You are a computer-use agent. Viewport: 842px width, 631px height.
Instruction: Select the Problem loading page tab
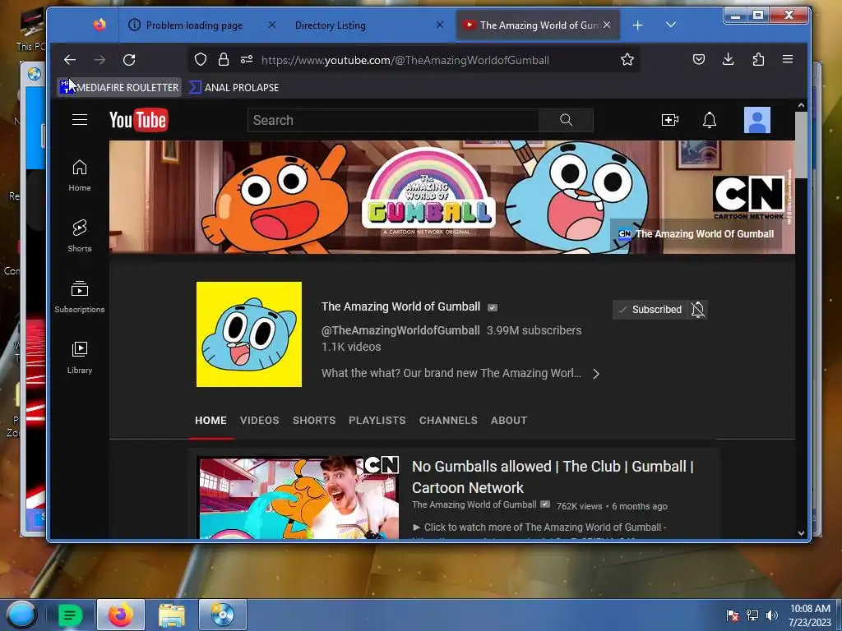[x=194, y=25]
